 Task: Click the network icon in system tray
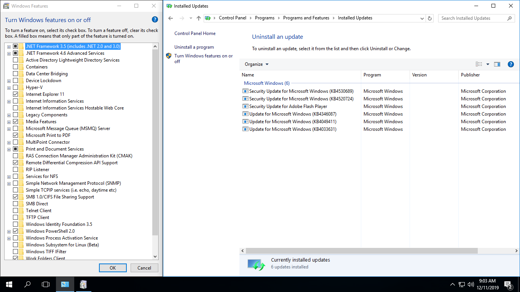pos(462,284)
